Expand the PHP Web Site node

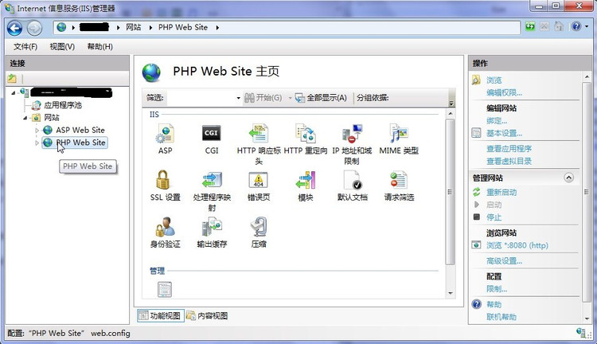[x=37, y=143]
